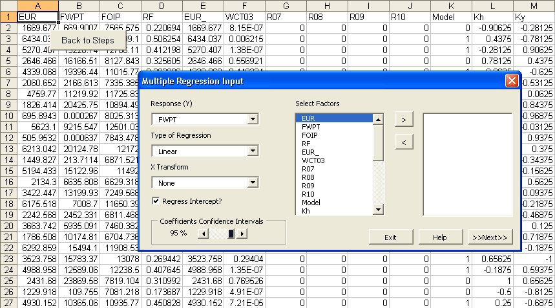Viewport: 555px width, 308px height.
Task: Click the select-all corner of the sheet
Action: click(8, 6)
